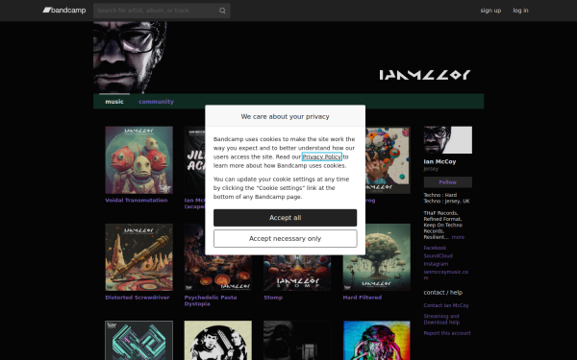Focus the artist, album, or track search field
The width and height of the screenshot is (577, 360).
tap(162, 11)
